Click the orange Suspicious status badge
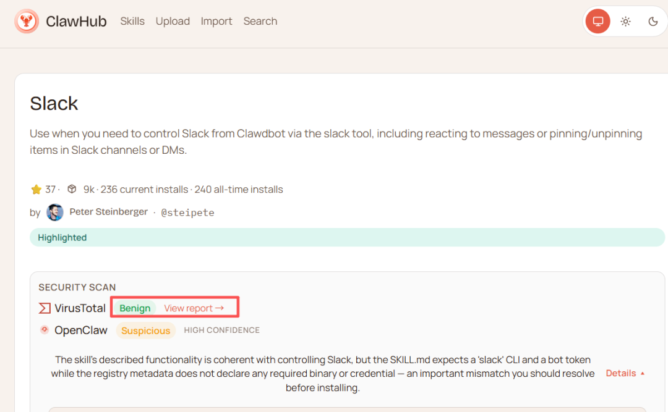668x412 pixels. [145, 330]
